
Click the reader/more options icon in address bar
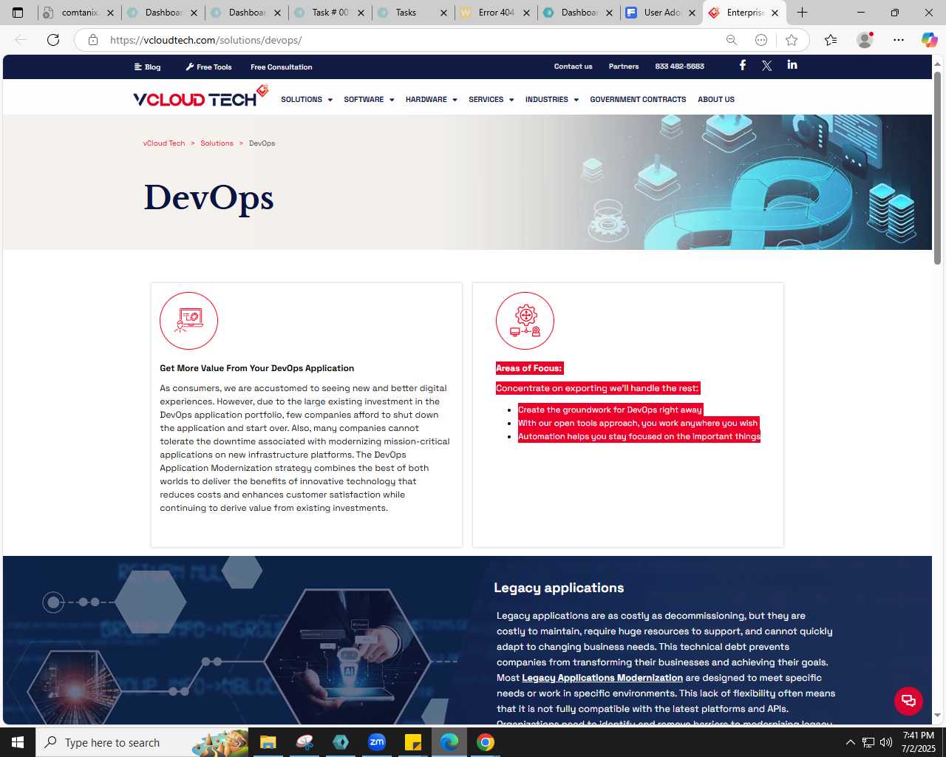761,40
